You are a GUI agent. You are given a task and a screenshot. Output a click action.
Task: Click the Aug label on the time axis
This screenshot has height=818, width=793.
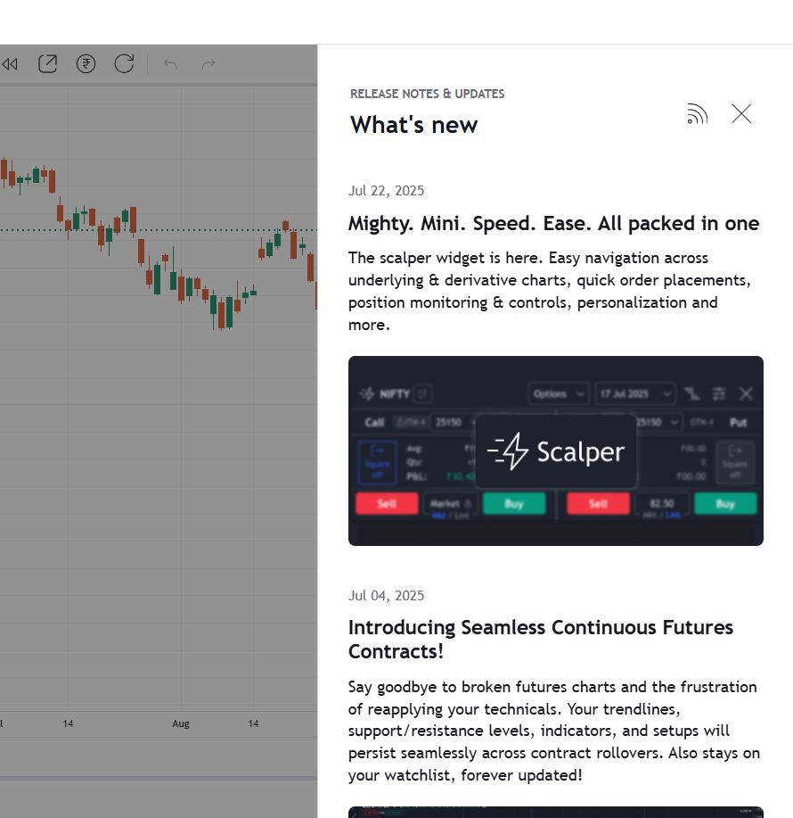[181, 723]
